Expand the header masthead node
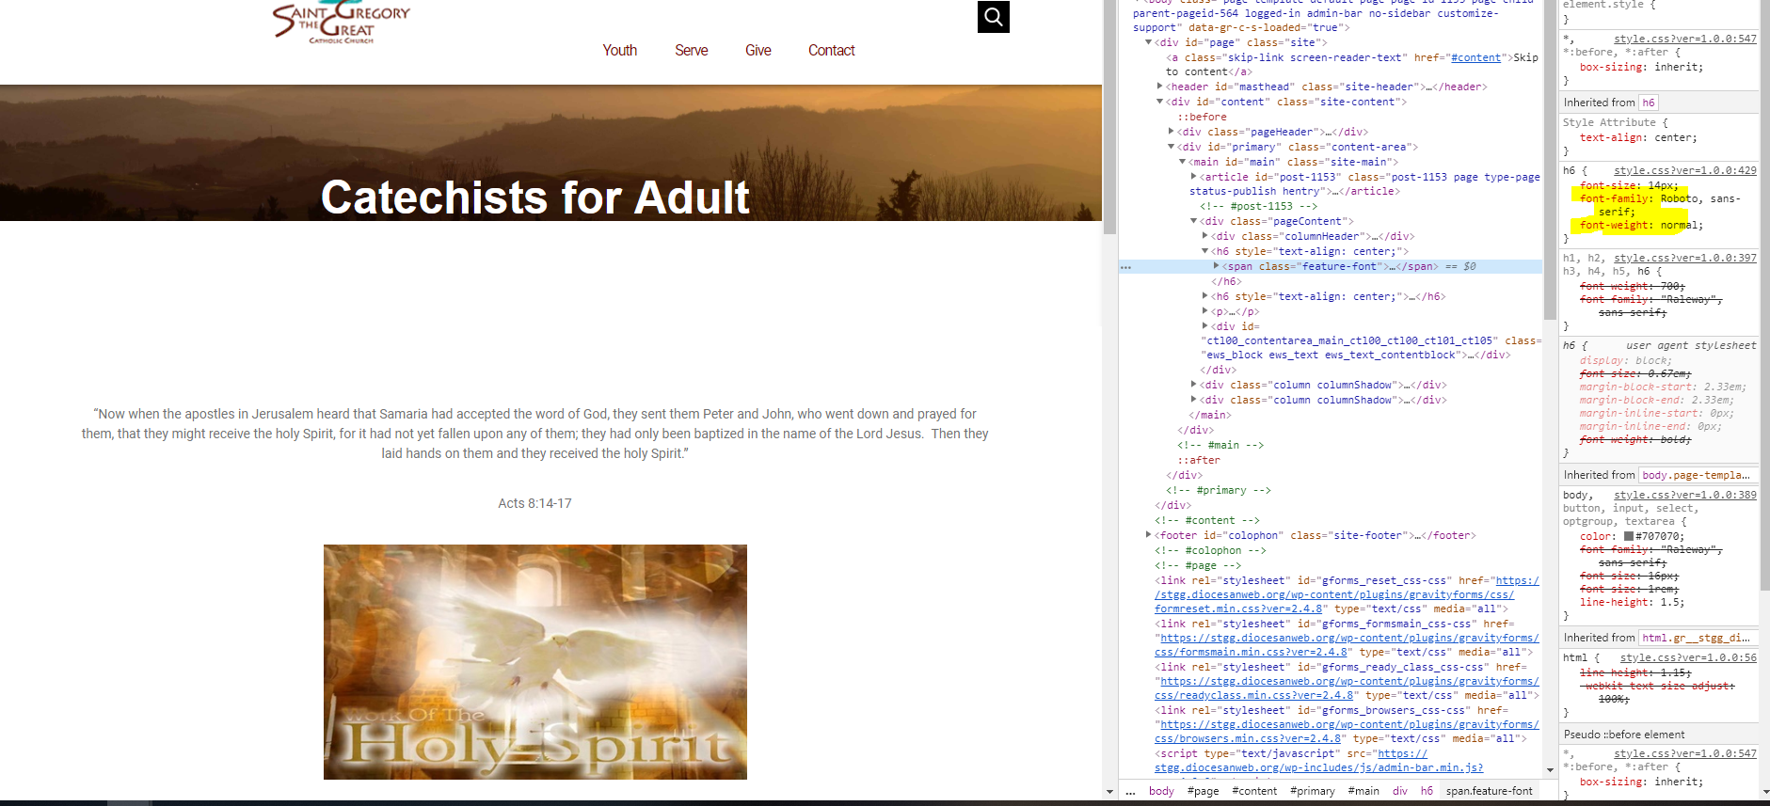 [1160, 87]
